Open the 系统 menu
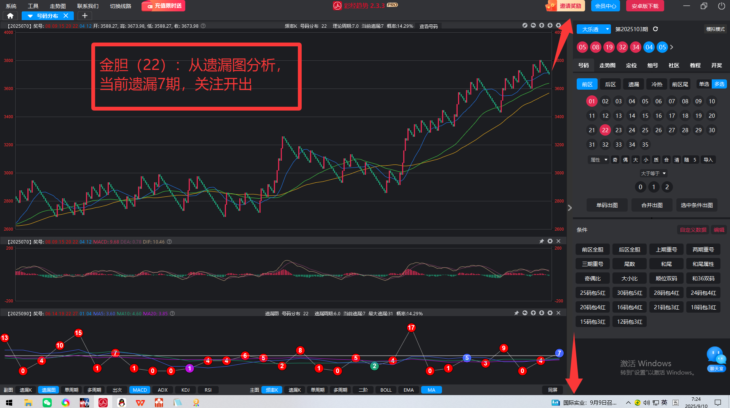 [11, 6]
